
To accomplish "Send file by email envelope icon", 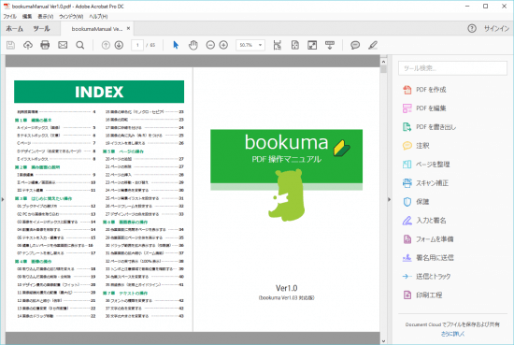I will point(63,45).
